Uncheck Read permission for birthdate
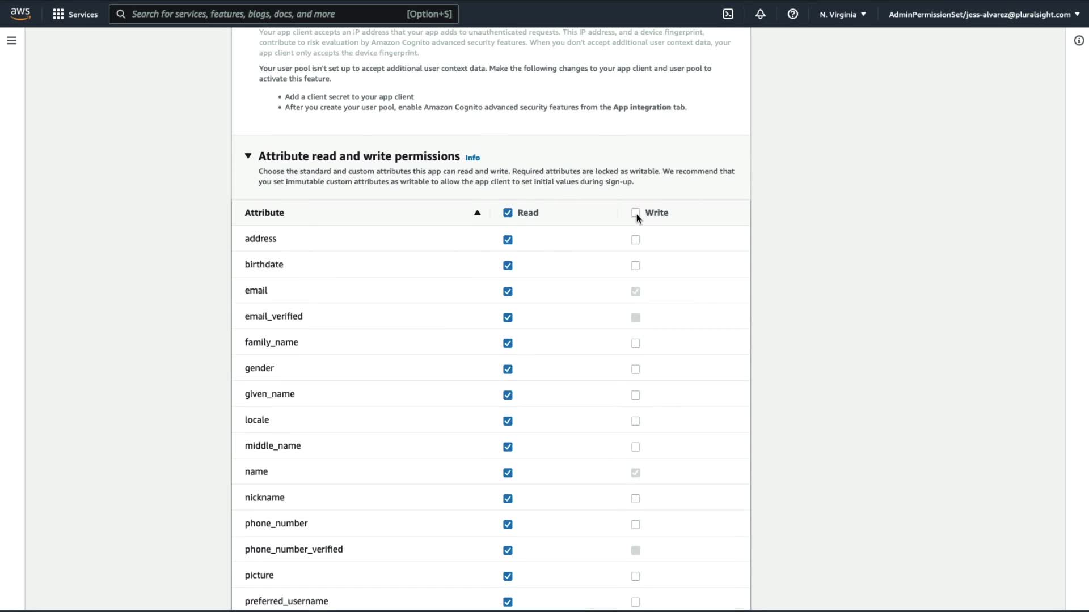The width and height of the screenshot is (1089, 612). [x=508, y=266]
